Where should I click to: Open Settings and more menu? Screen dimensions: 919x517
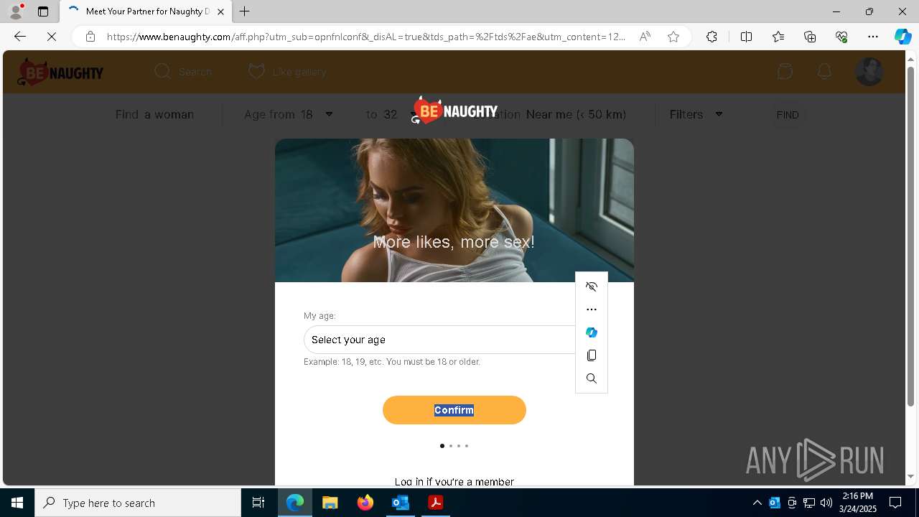873,37
